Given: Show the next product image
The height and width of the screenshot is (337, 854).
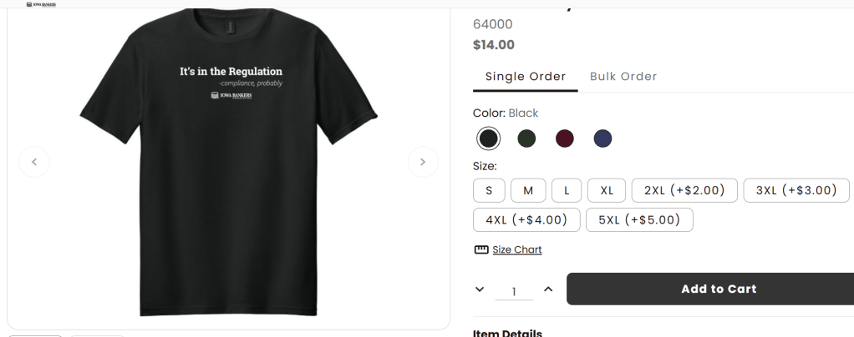Looking at the screenshot, I should 423,162.
